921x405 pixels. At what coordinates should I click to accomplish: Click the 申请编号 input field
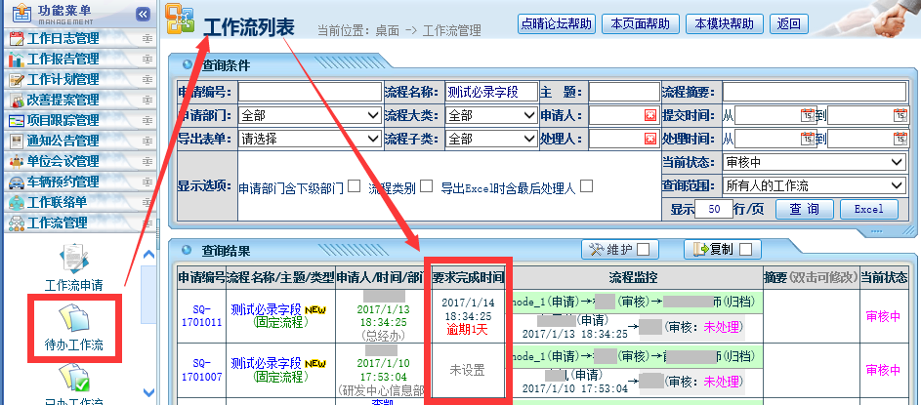click(x=308, y=92)
